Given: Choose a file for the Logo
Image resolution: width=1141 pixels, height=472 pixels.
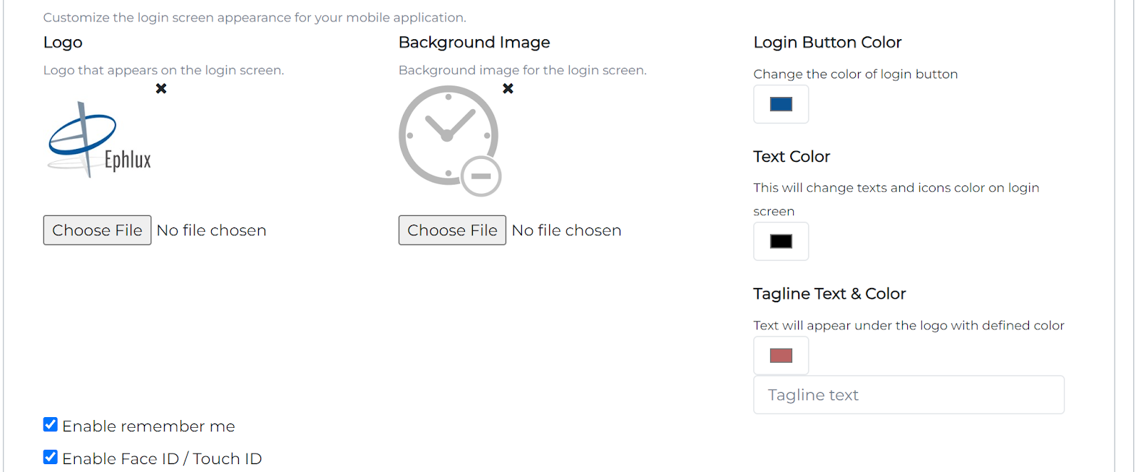Looking at the screenshot, I should coord(97,230).
